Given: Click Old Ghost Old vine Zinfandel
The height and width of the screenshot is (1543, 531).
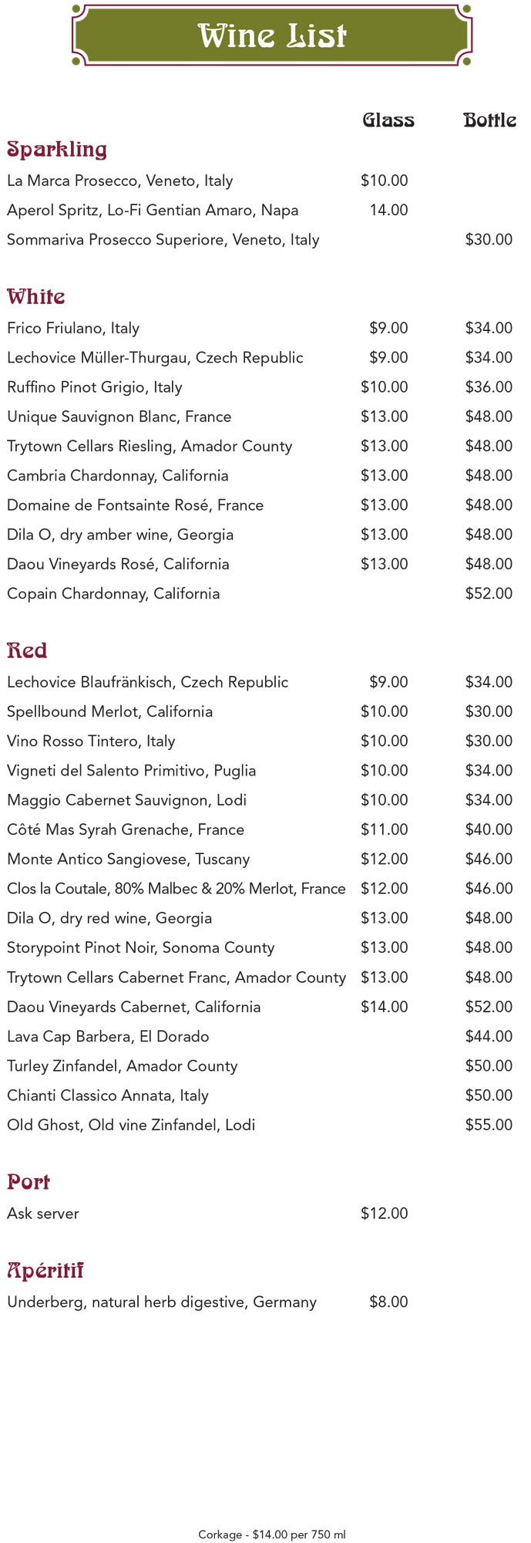Looking at the screenshot, I should (x=131, y=1126).
